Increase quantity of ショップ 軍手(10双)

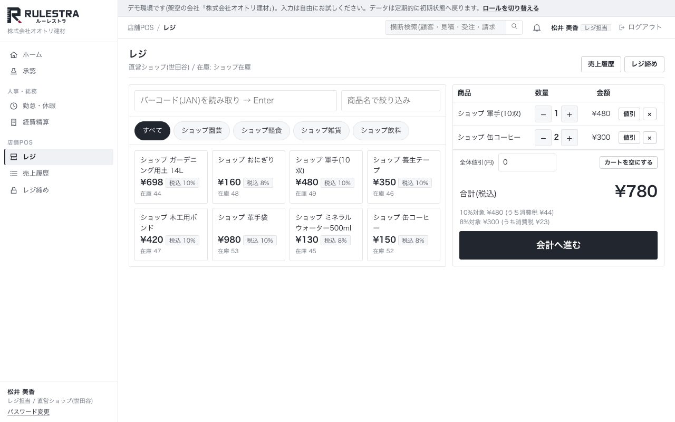(570, 114)
